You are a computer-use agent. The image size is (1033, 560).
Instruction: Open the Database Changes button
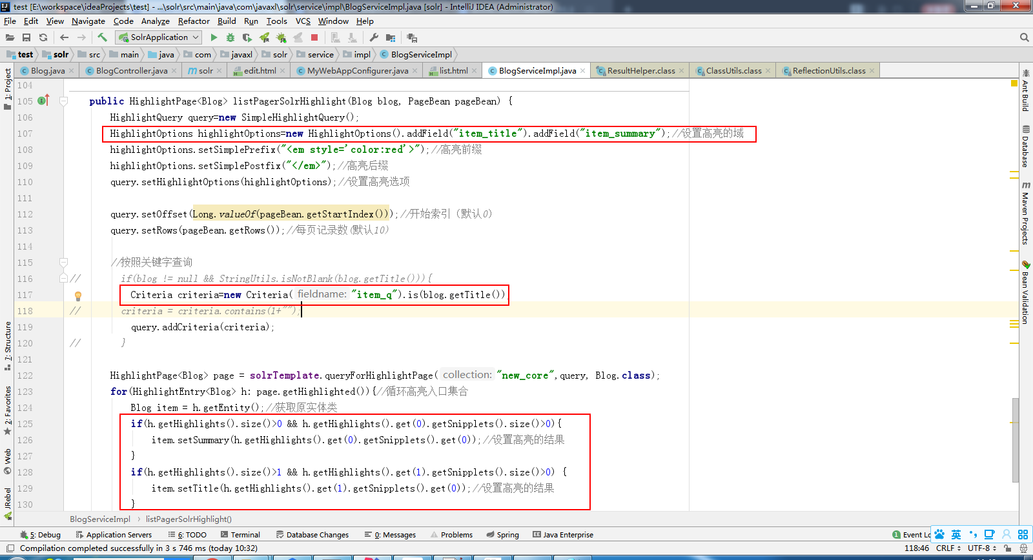coord(312,534)
